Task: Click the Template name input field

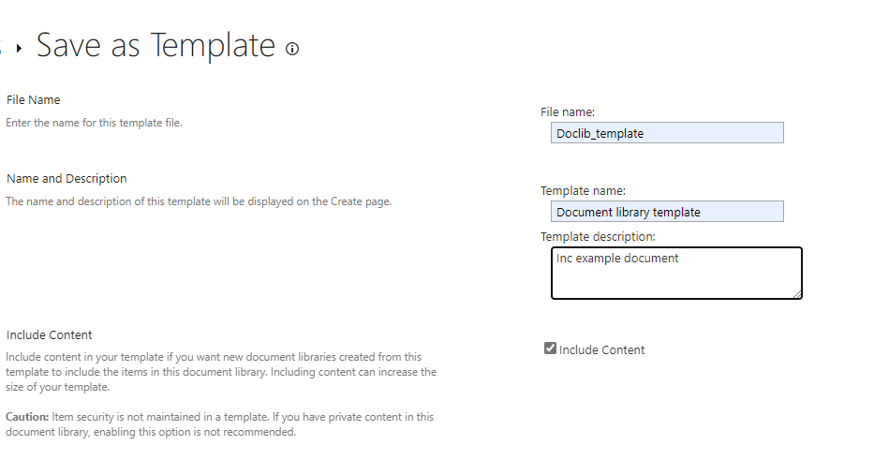Action: pos(667,212)
